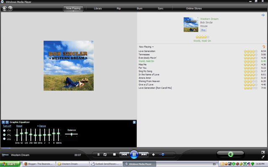
Task: Open the Dance preset dropdown
Action: point(41,126)
